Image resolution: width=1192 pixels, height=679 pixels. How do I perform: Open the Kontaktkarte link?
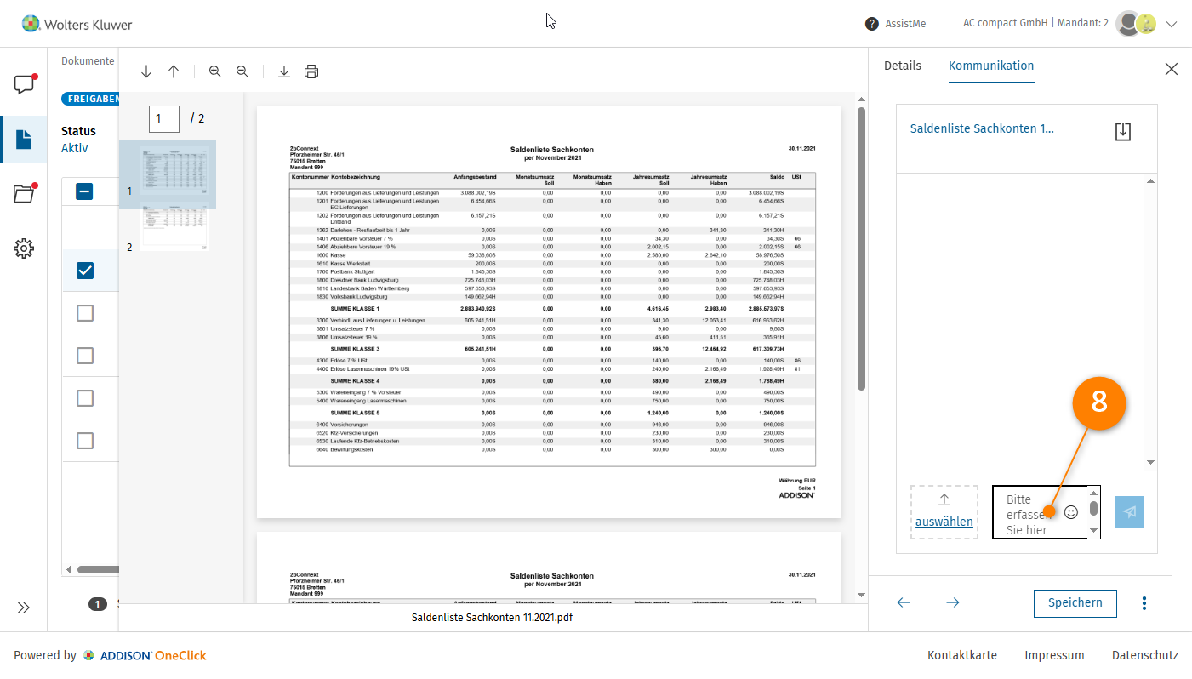962,655
